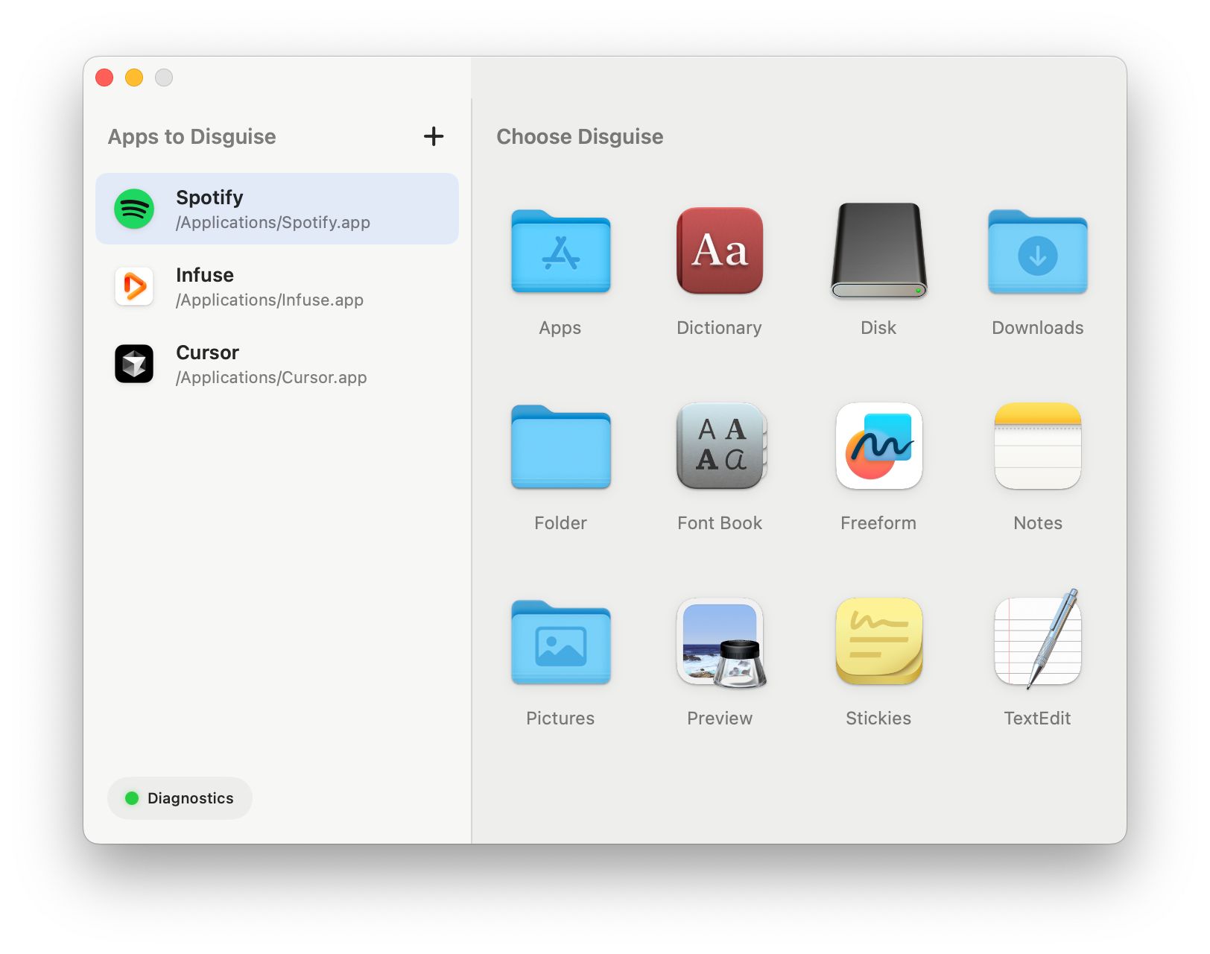Select the Apps folder disguise
Viewport: 1210px width, 954px height.
pyautogui.click(x=560, y=253)
